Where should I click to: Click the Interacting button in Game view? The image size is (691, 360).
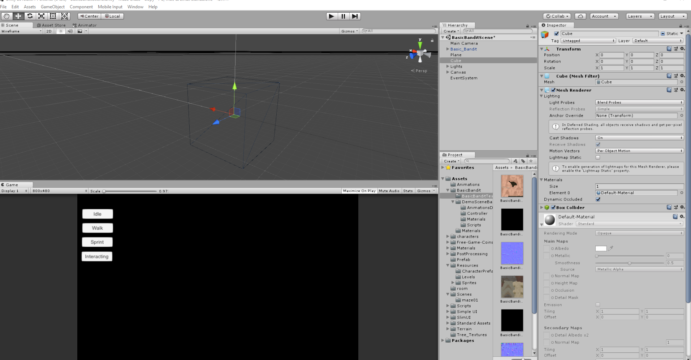97,256
